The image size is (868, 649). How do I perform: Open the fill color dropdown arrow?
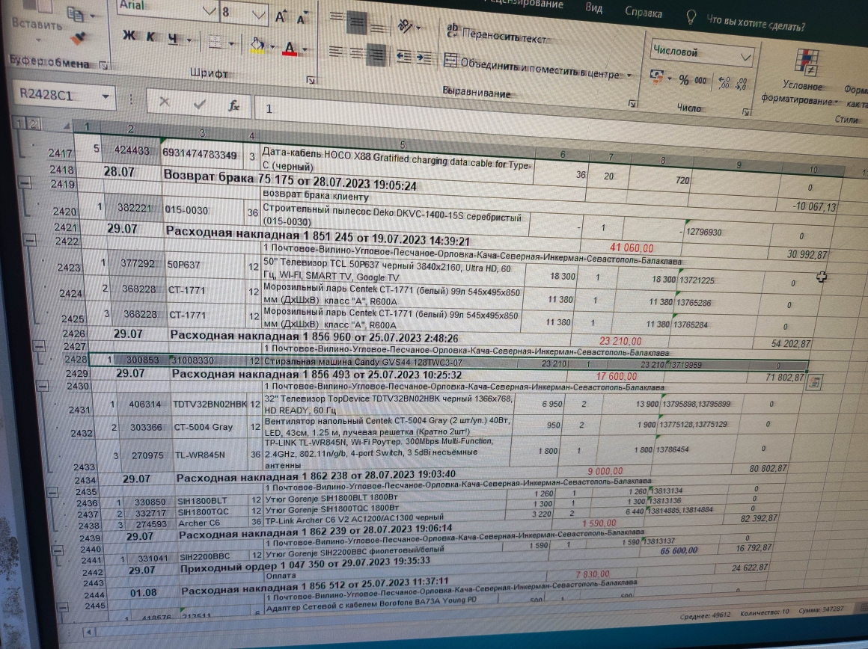pos(272,46)
